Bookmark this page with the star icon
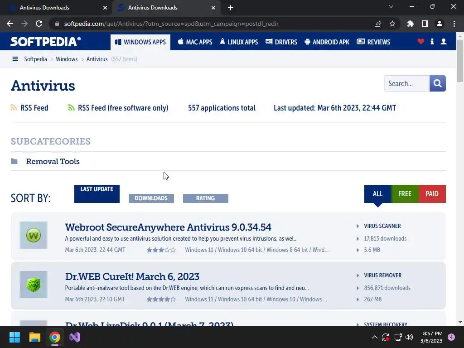The width and height of the screenshot is (464, 348). [x=392, y=24]
